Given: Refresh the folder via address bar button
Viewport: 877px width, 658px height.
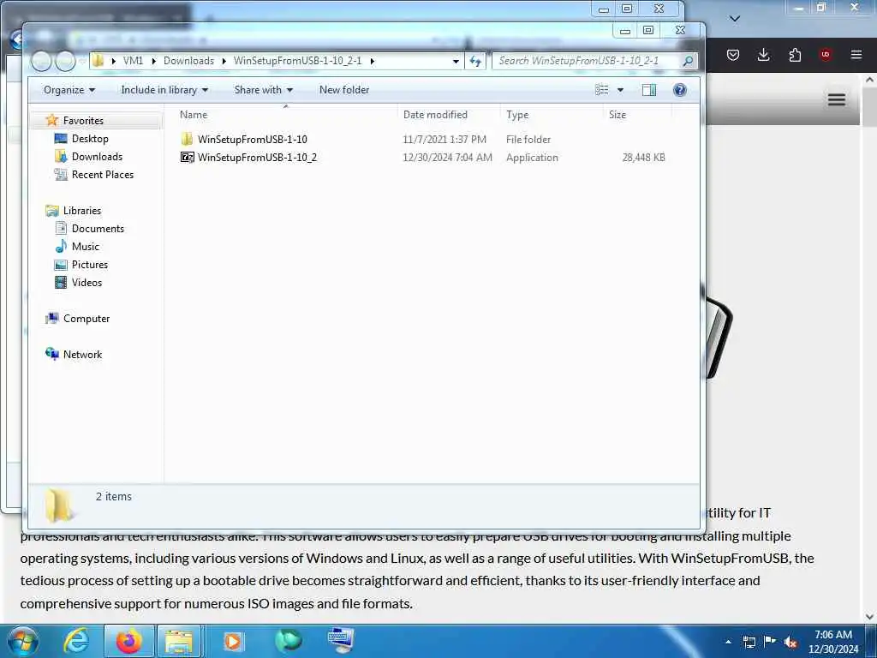Looking at the screenshot, I should click(474, 61).
